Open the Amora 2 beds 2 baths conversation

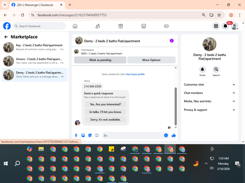[x=34, y=61]
